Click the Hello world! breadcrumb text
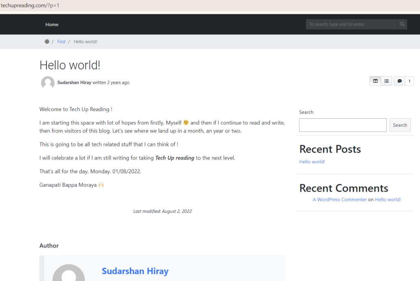This screenshot has width=420, height=281. 85,41
